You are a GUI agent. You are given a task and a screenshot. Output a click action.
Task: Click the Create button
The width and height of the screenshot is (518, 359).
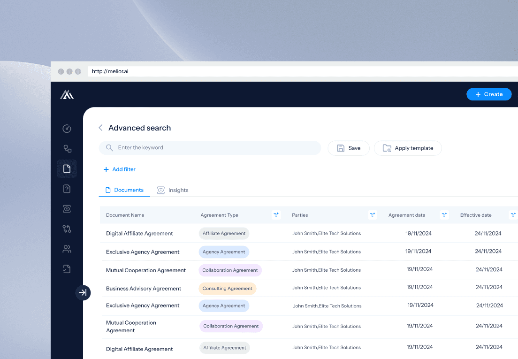pyautogui.click(x=489, y=94)
